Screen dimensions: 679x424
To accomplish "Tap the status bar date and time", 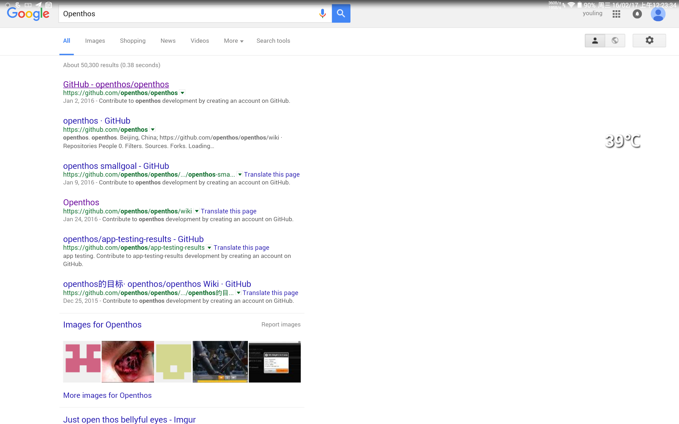I will click(637, 5).
